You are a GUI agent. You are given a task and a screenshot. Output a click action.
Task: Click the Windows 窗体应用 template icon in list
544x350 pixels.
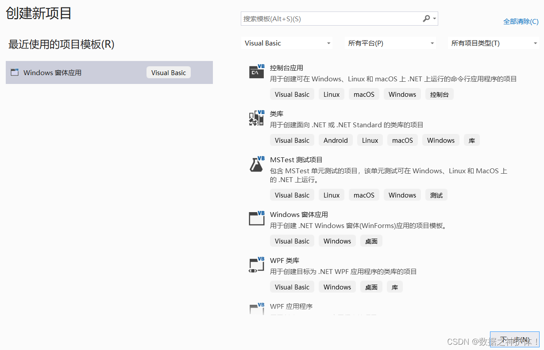pos(257,218)
